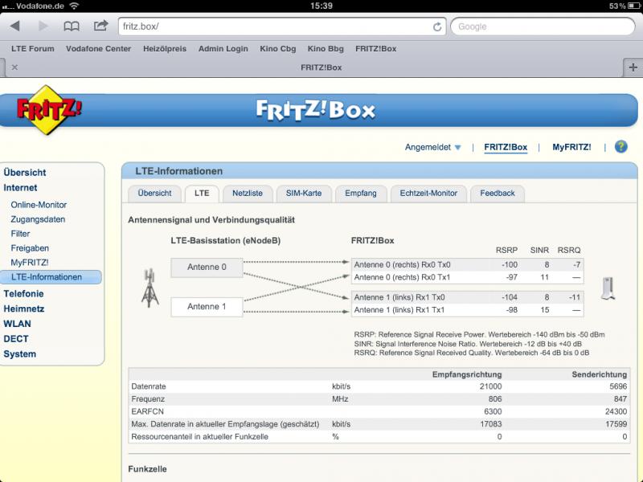Click the Senderichtung column header
The image size is (643, 482).
pyautogui.click(x=599, y=374)
